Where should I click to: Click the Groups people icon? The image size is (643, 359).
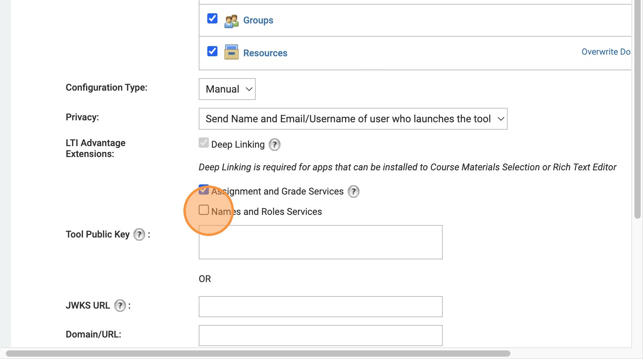(x=231, y=21)
